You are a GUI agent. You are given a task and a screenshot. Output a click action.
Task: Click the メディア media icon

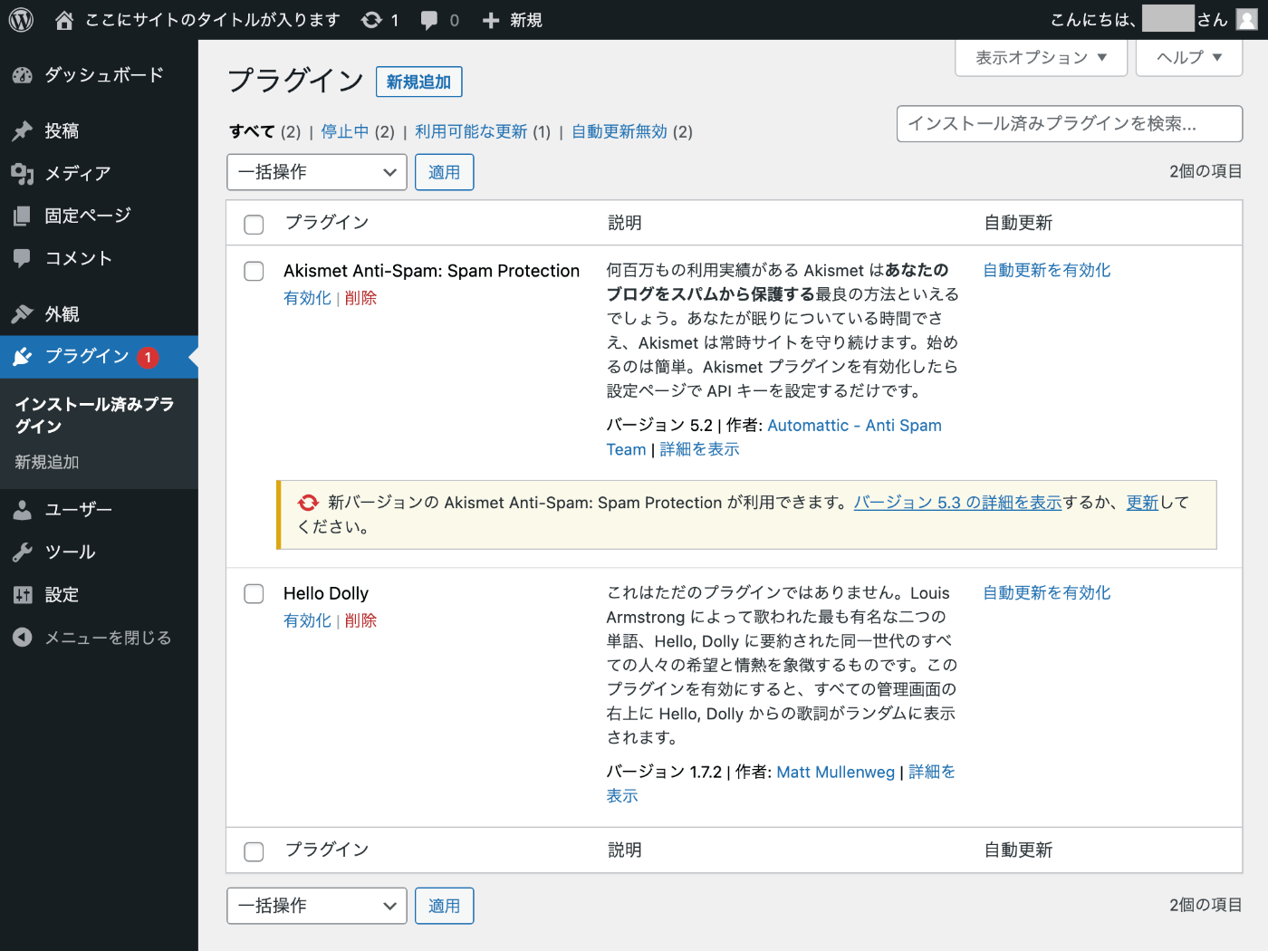click(x=23, y=174)
